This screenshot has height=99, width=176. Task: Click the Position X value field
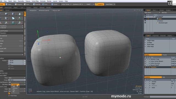point(17,61)
